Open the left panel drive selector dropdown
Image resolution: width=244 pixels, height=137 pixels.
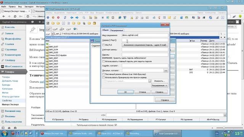[x=53, y=34]
